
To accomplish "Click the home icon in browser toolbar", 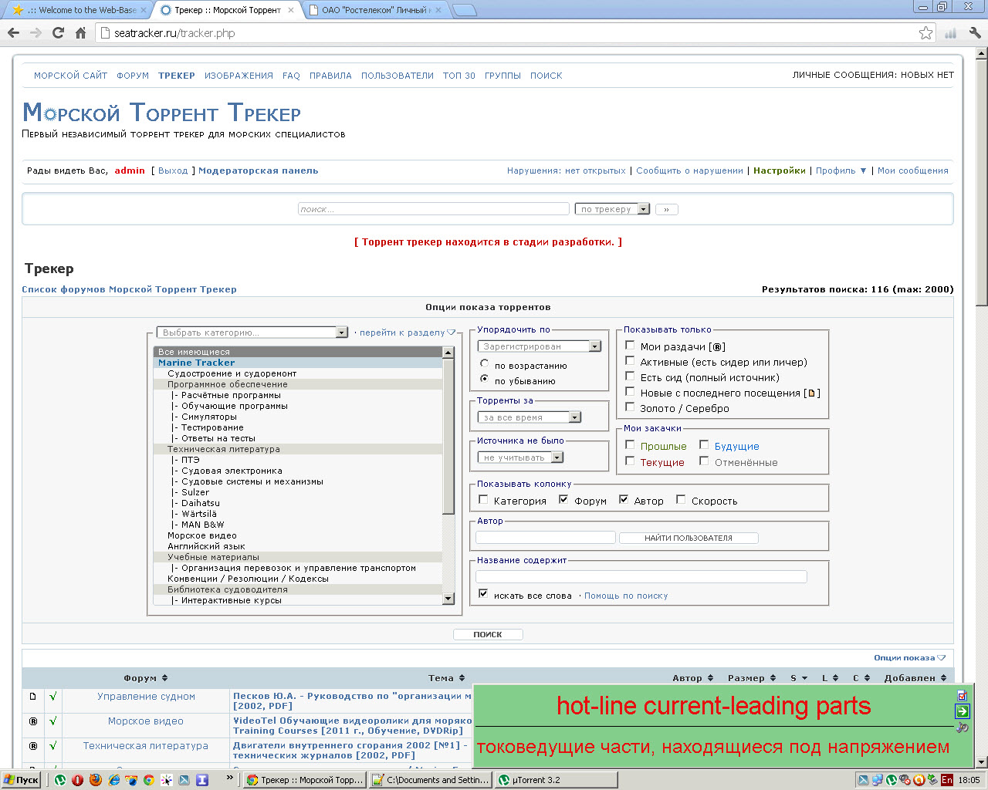I will tap(80, 33).
